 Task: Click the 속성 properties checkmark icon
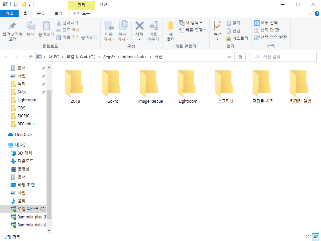coord(218,26)
